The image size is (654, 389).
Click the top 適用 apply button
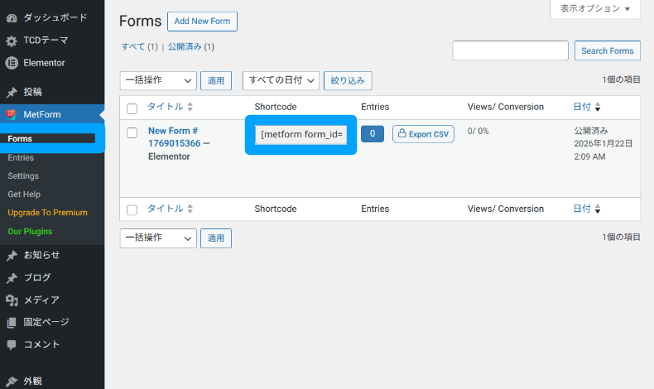pyautogui.click(x=216, y=80)
